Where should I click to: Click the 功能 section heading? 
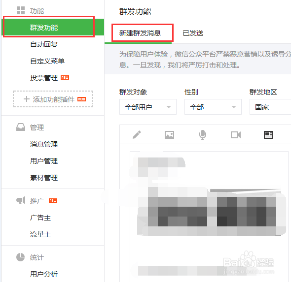(x=37, y=11)
